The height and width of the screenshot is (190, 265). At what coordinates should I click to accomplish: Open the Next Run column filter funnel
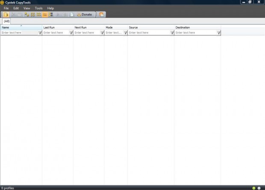point(102,33)
